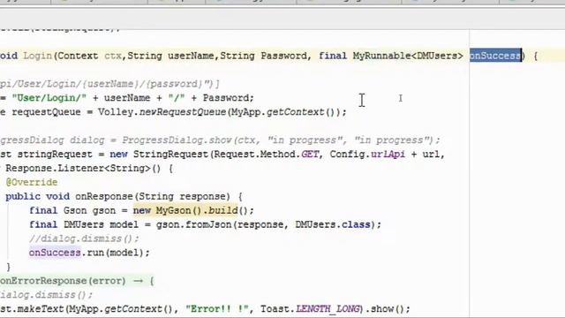Click the gson variable in 'Gson gson ='

(104, 210)
